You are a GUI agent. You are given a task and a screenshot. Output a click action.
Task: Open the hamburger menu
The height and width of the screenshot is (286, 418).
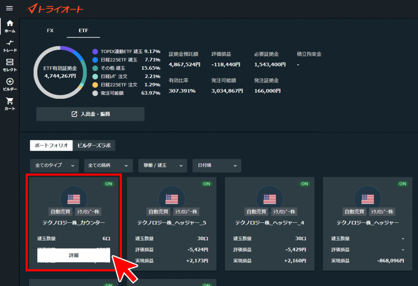(9, 8)
